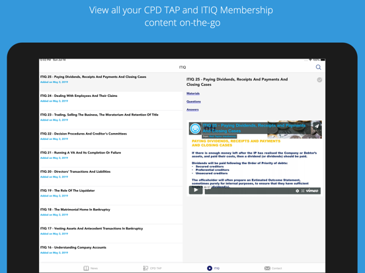Select ITIQ 18 - The Matrimonial Home item
Image resolution: width=365 pixels, height=273 pixels.
point(111,215)
